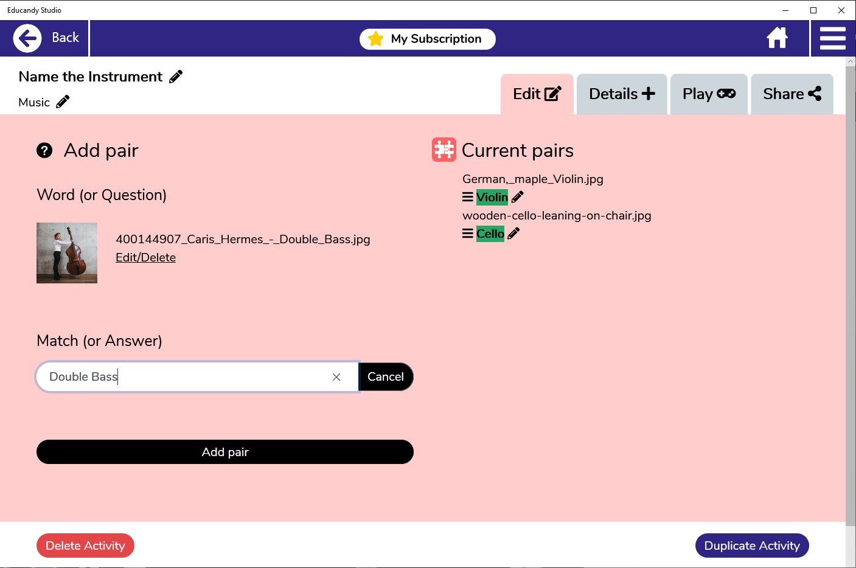Click the Add pair help question icon

pos(44,150)
